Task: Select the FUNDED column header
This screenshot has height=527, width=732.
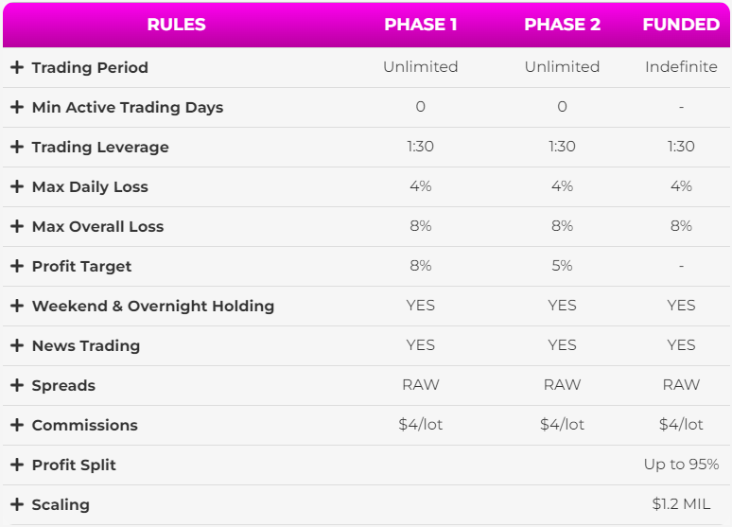Action: coord(681,25)
